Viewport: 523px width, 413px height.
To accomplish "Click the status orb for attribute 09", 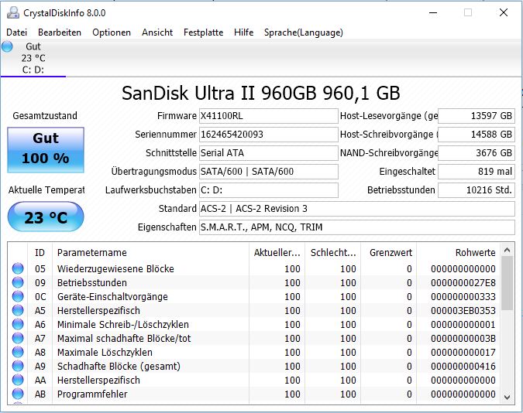I will pos(18,282).
